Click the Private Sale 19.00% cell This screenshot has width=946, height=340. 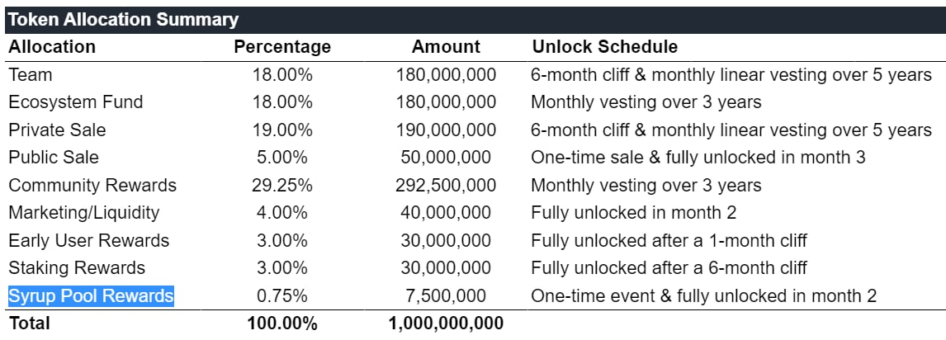pos(282,130)
